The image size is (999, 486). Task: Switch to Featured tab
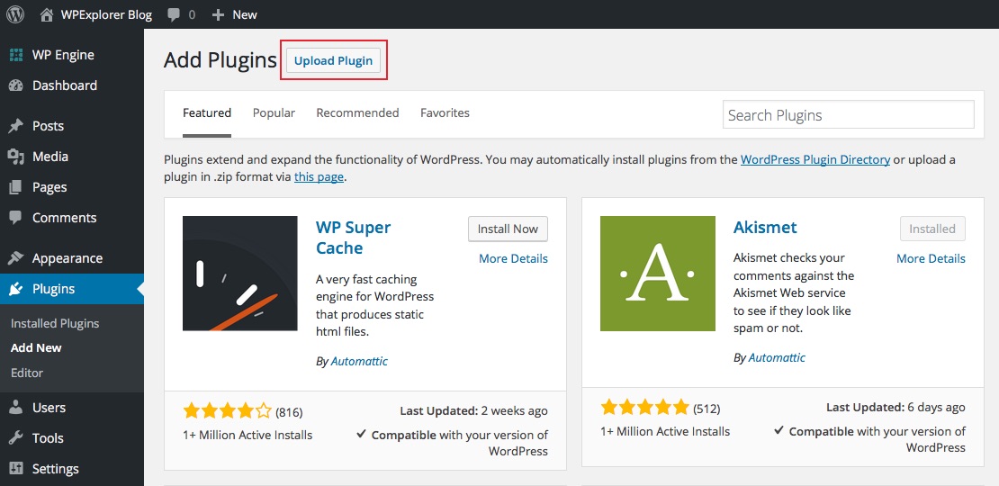pos(207,113)
